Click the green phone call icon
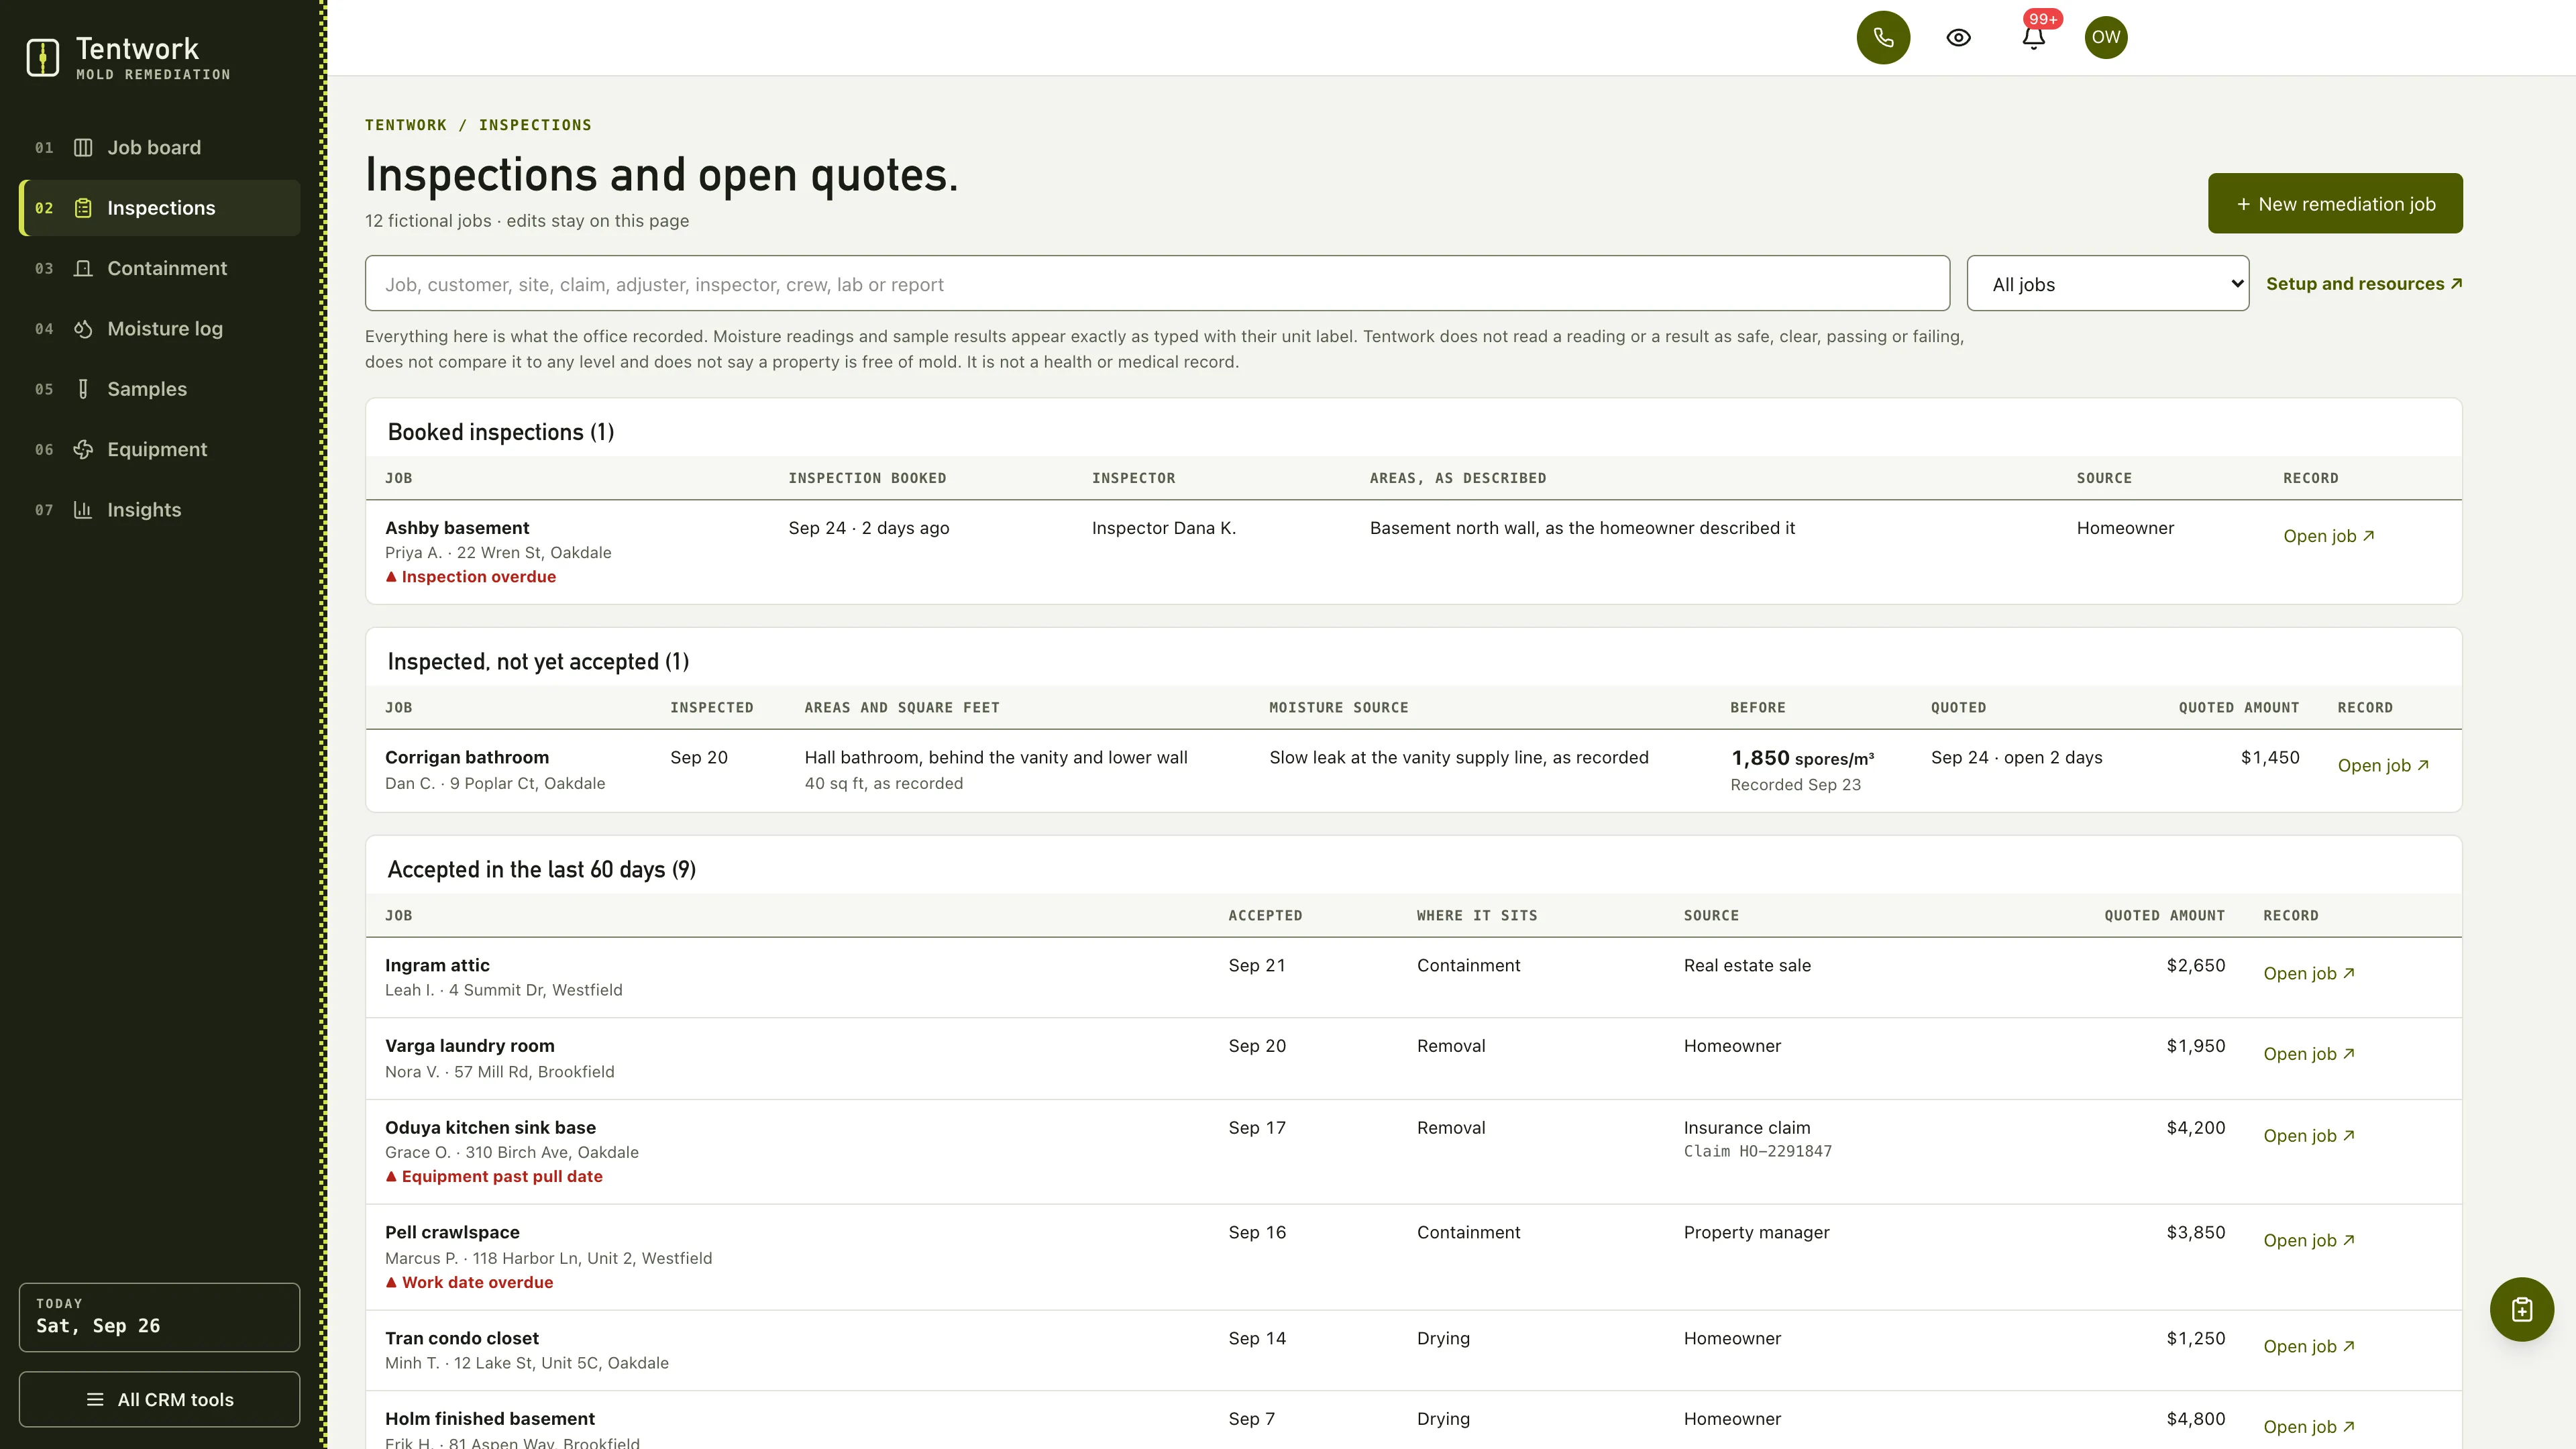Screen dimensions: 2576x1449 click(x=1883, y=37)
